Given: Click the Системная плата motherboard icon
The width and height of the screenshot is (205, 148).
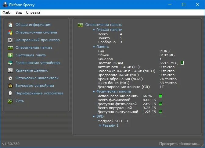Looking at the screenshot, I should coord(10,55).
